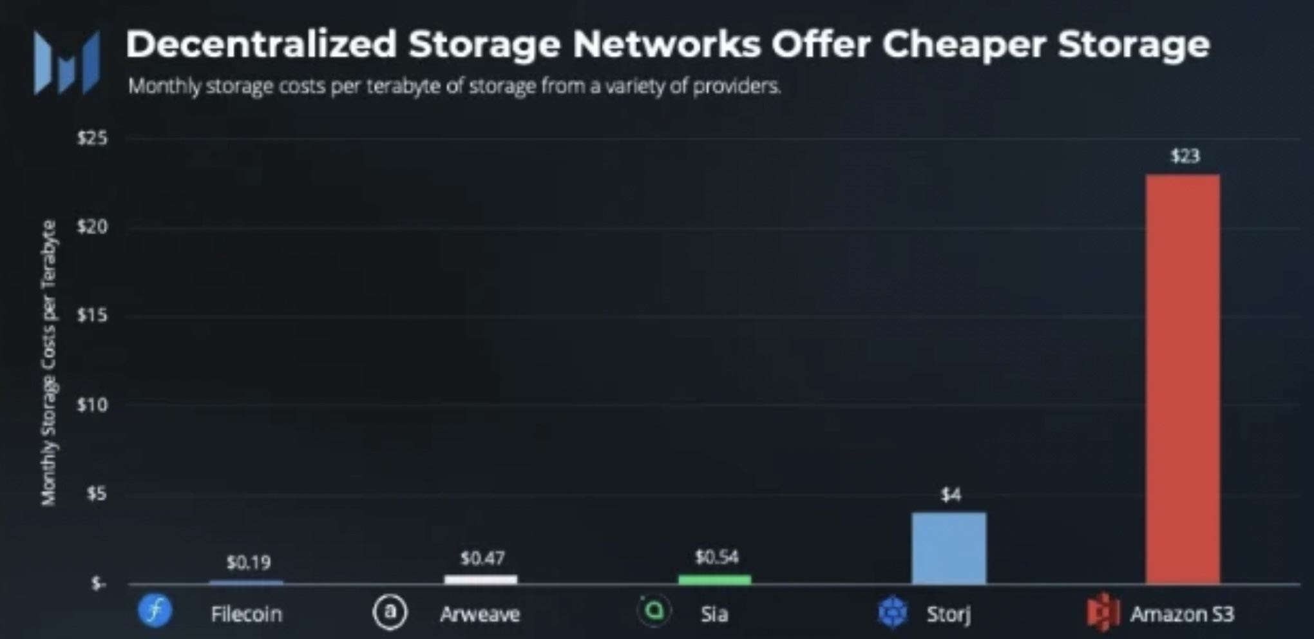Screen dimensions: 1314x639
Task: Click the subtitle about monthly storage costs
Action: 454,86
